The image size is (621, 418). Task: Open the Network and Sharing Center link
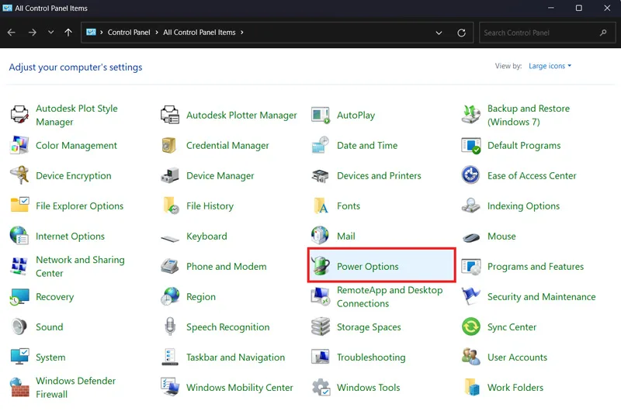coord(80,267)
